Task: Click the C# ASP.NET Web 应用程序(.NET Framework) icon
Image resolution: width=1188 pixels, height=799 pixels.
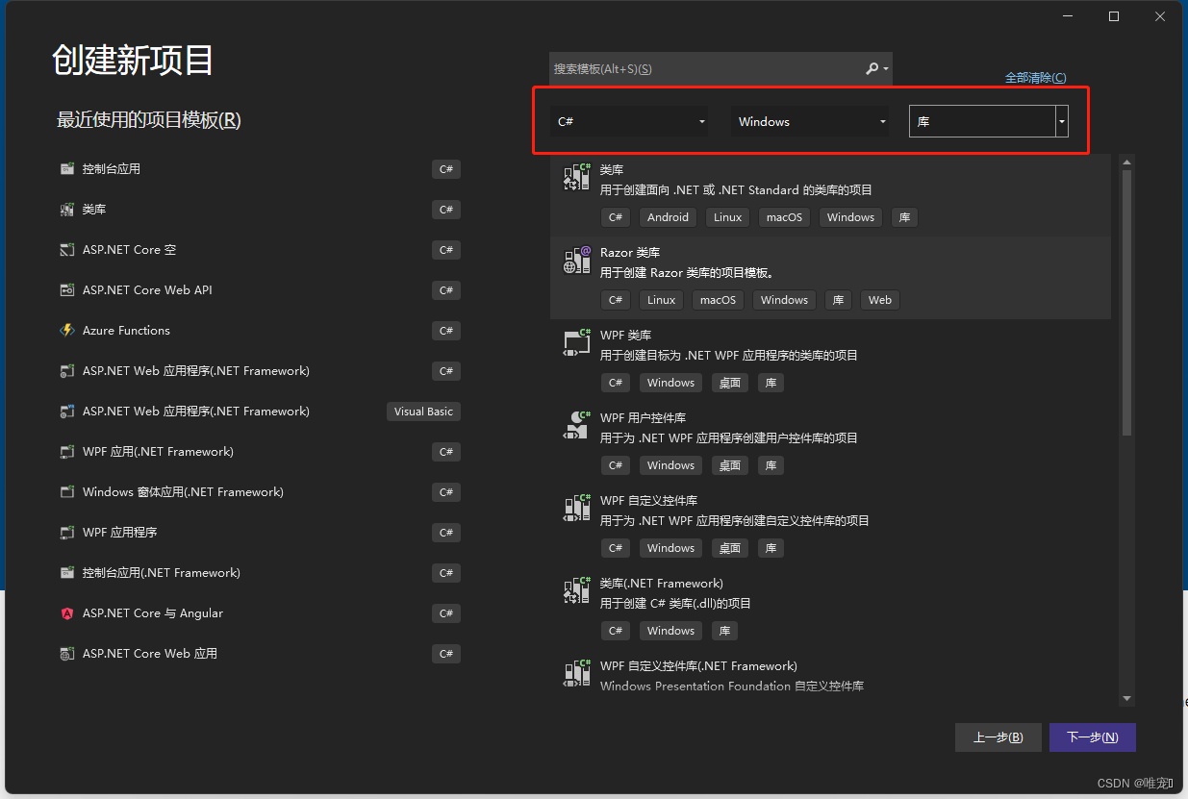Action: tap(67, 371)
